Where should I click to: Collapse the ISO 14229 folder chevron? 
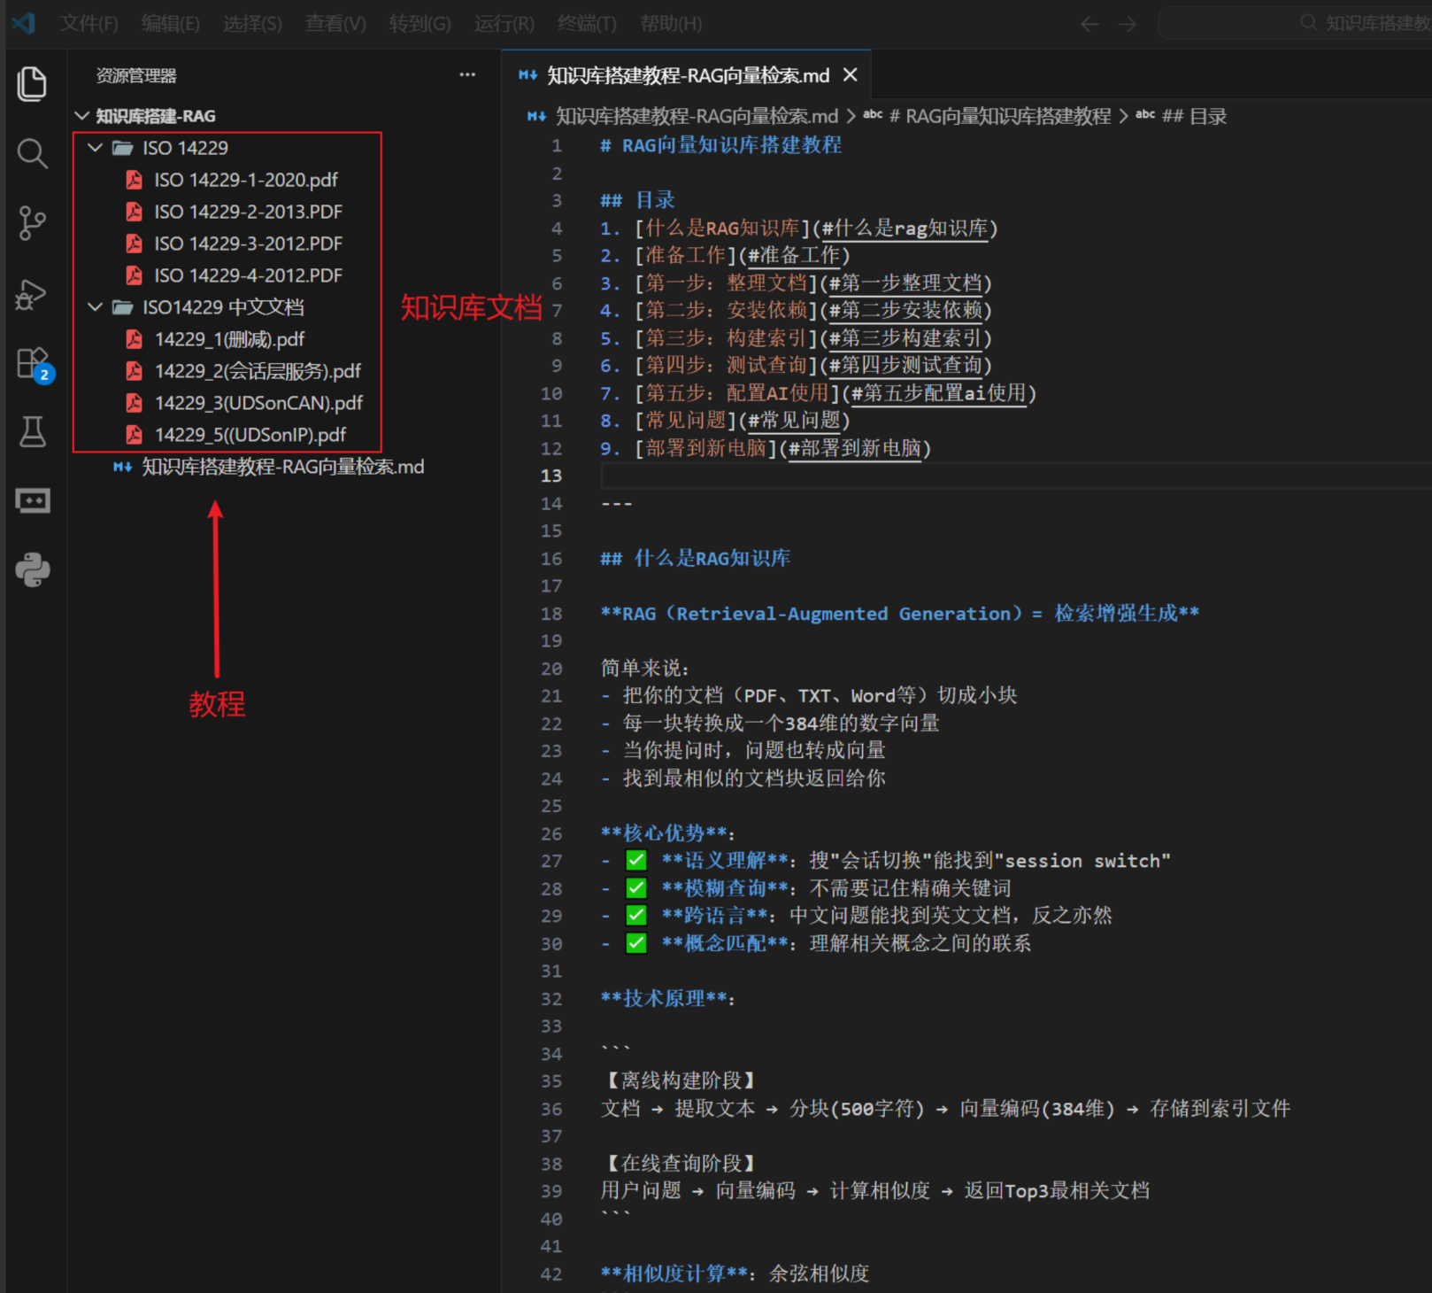(x=96, y=148)
